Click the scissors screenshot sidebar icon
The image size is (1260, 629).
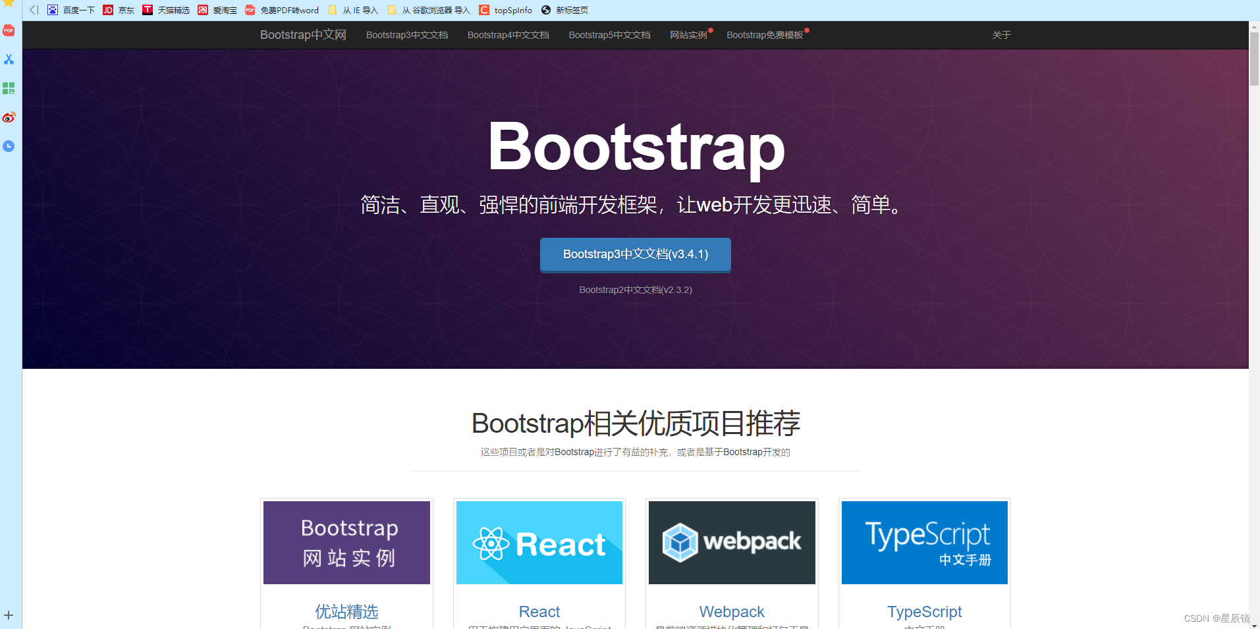[9, 59]
